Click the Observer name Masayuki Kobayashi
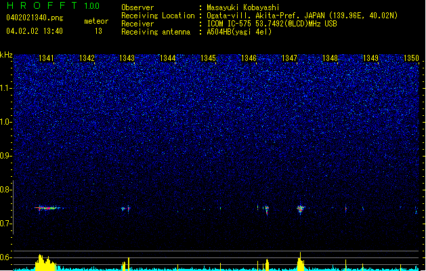The image size is (426, 271). click(243, 7)
